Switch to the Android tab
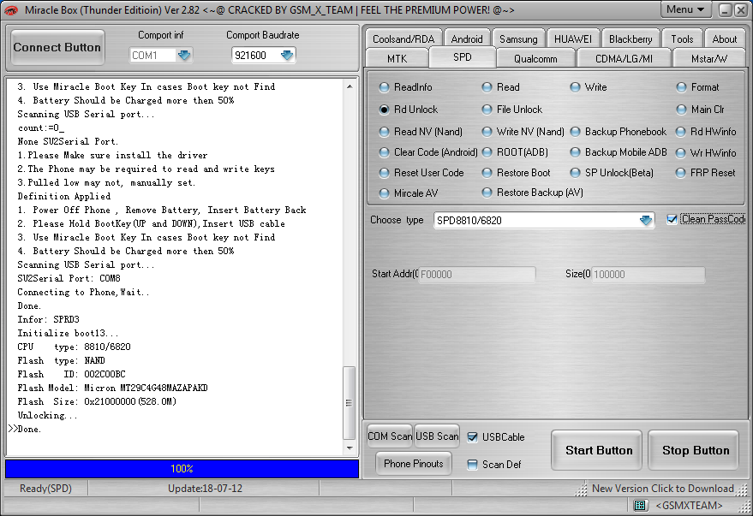The height and width of the screenshot is (516, 753). click(467, 39)
